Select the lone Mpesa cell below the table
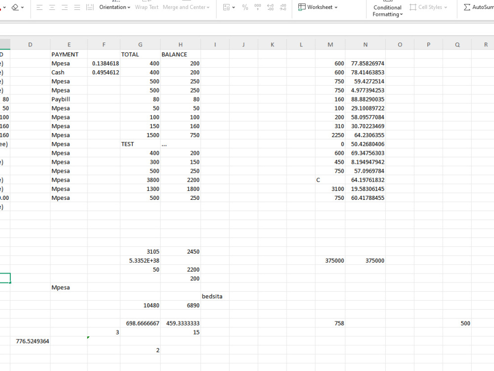 (69, 287)
